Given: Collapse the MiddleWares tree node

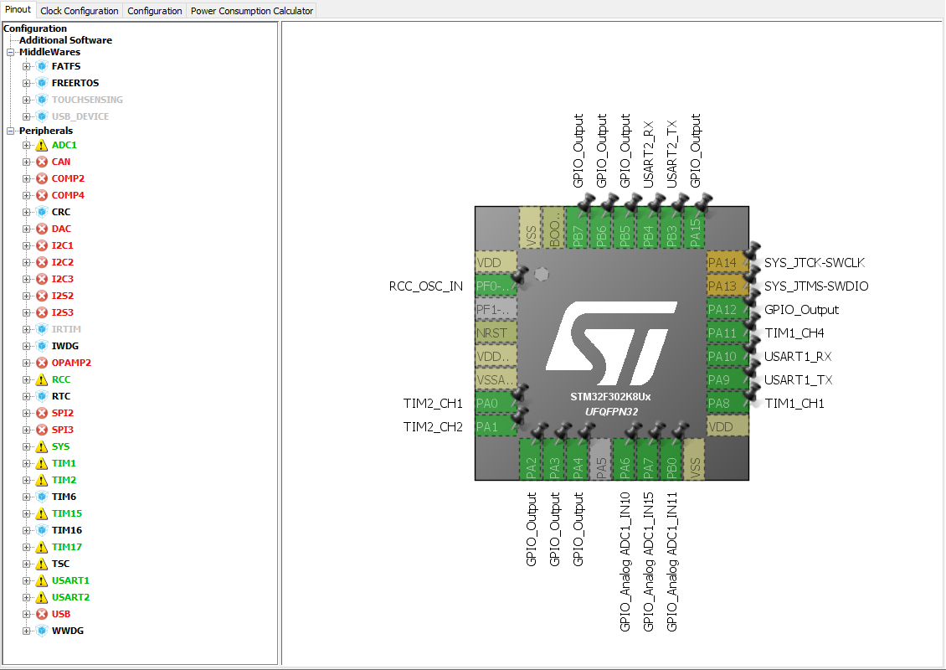Looking at the screenshot, I should click(x=10, y=53).
